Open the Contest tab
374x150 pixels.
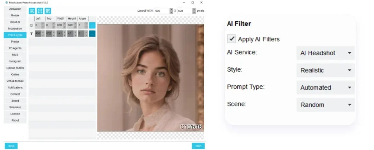point(15,94)
